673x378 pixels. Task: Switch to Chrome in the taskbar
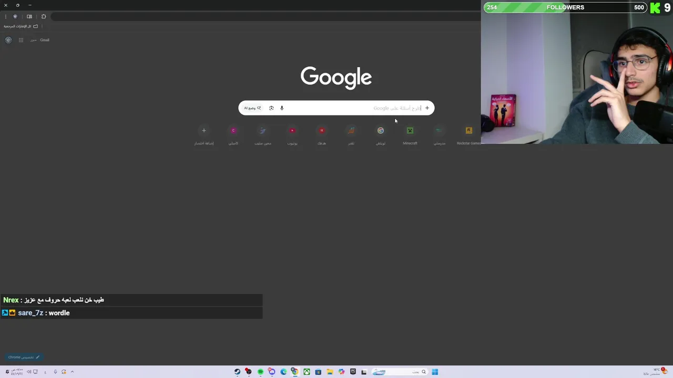click(x=295, y=372)
